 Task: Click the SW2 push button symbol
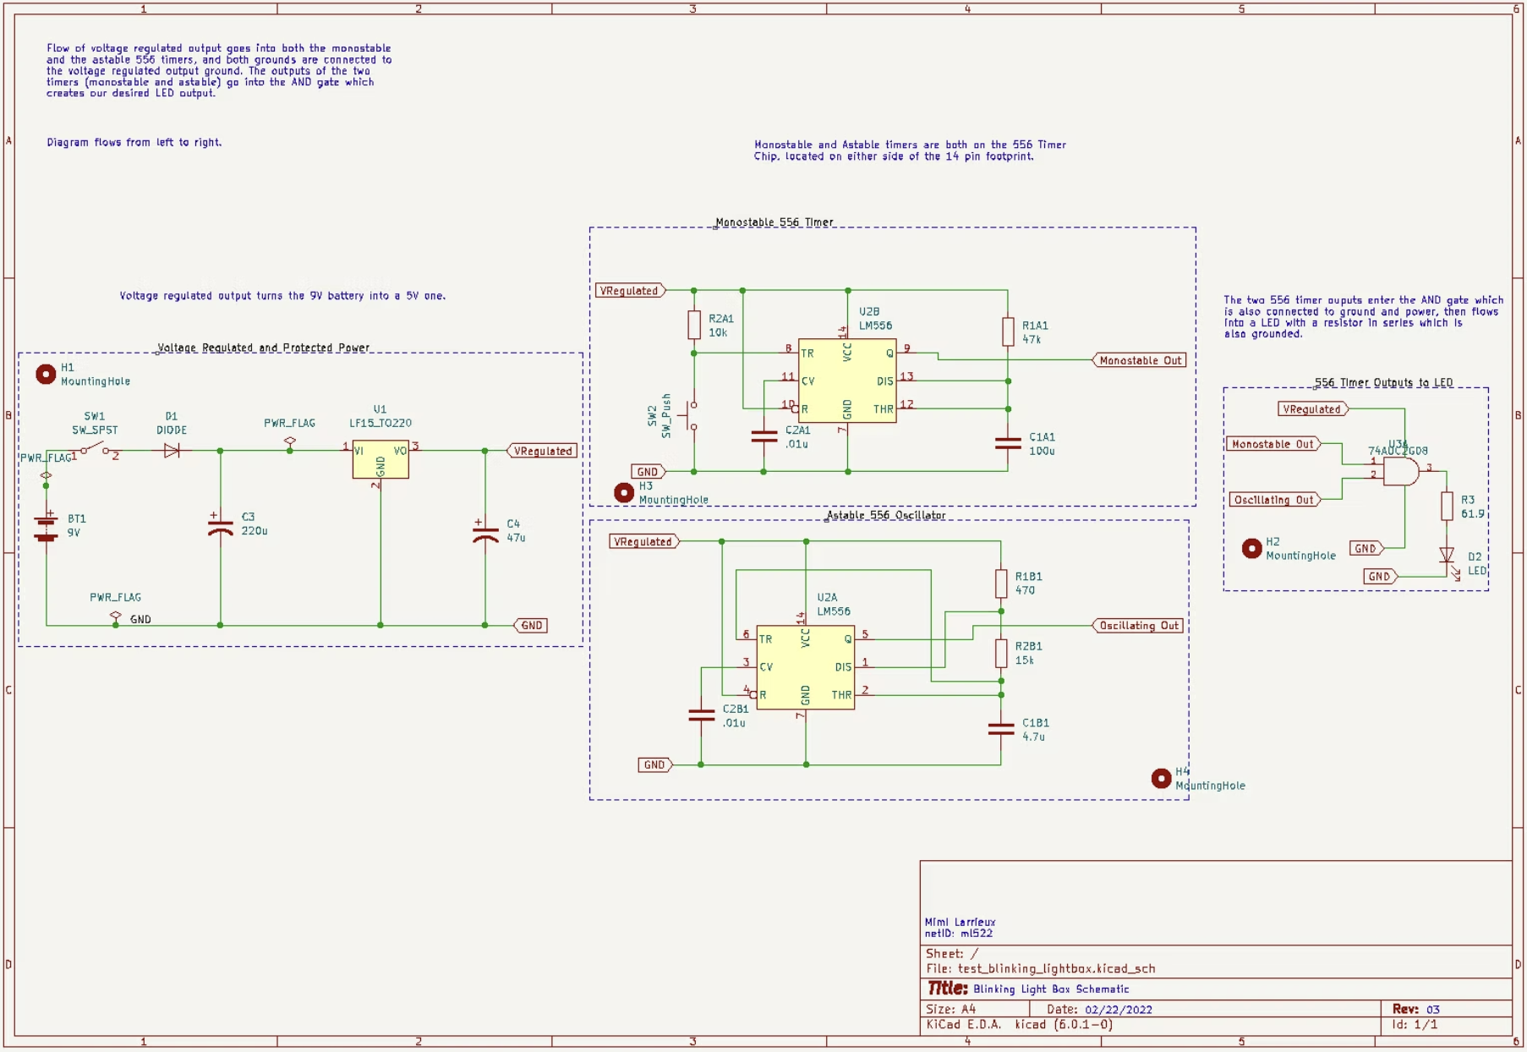(691, 416)
